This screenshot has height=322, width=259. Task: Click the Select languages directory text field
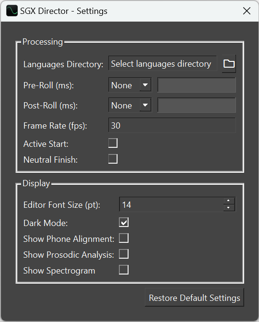point(163,63)
